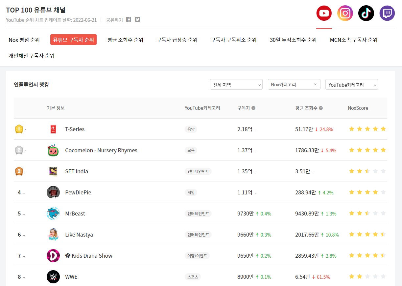Click the 여행/이벤트 tag for Kids Diana

click(x=197, y=256)
